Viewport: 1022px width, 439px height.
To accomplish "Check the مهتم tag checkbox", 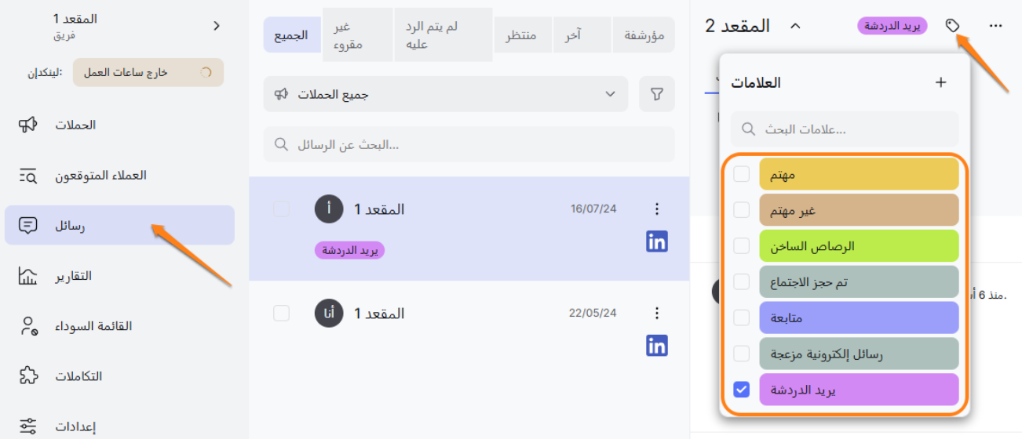I will coord(741,174).
